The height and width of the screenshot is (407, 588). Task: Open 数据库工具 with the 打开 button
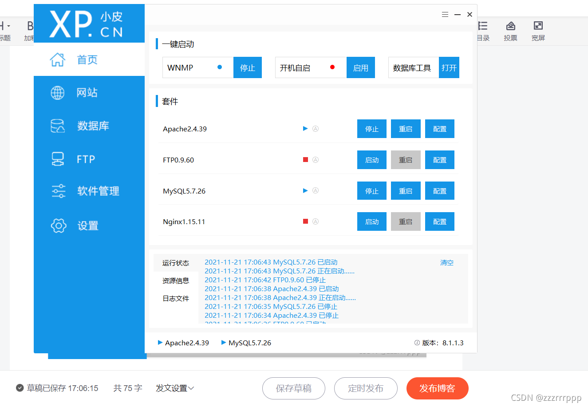pyautogui.click(x=449, y=67)
